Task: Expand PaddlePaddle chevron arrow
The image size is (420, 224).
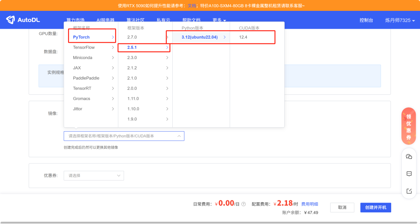Action: (113, 78)
